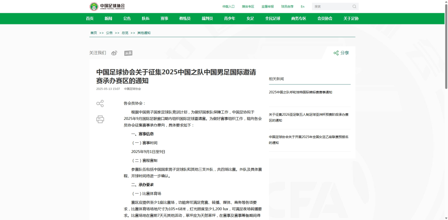Click 其他通知 in the breadcrumb

(144, 33)
